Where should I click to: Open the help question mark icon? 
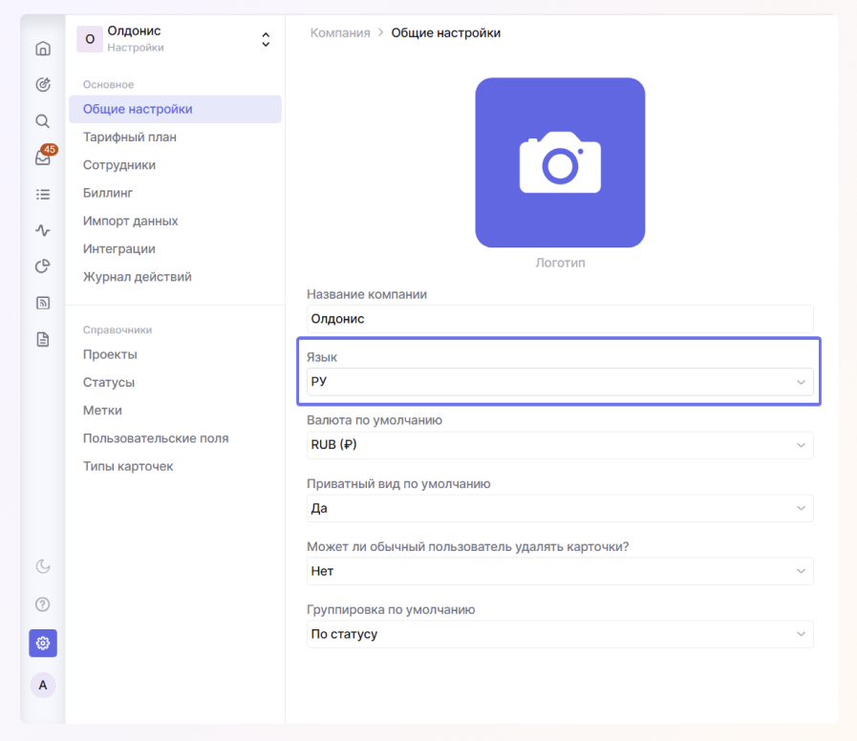pyautogui.click(x=43, y=604)
